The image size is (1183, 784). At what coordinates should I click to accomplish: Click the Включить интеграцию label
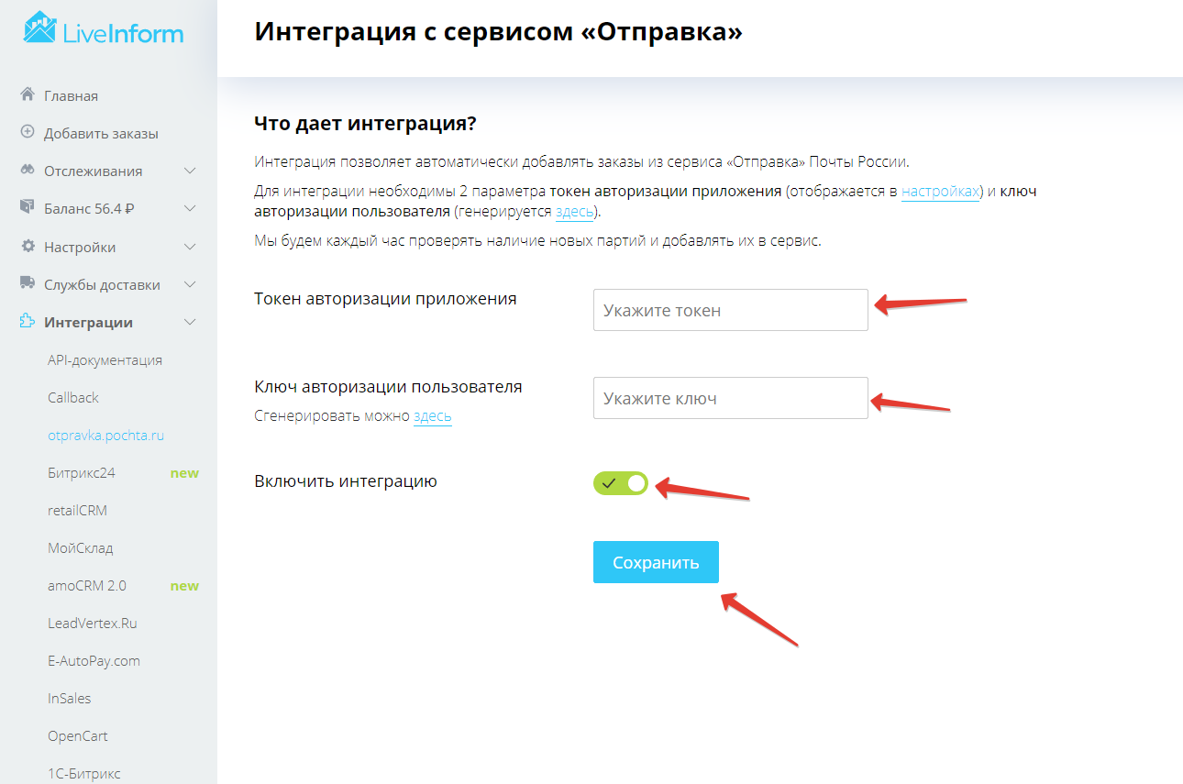pyautogui.click(x=346, y=481)
